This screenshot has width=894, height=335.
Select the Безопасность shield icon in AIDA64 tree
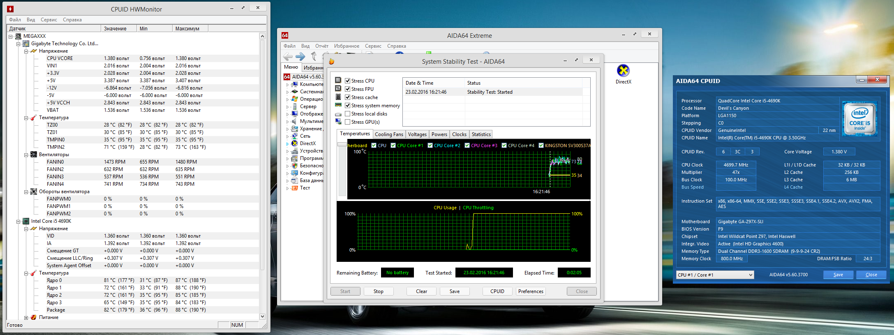(295, 166)
